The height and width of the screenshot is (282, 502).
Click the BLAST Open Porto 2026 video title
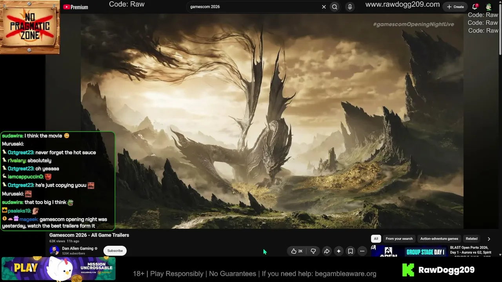(471, 250)
